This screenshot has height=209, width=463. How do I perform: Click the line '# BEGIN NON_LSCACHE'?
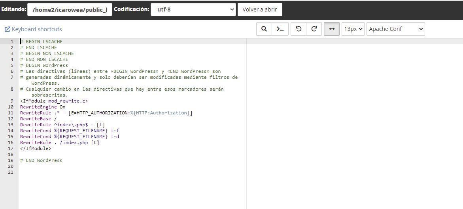click(x=47, y=53)
